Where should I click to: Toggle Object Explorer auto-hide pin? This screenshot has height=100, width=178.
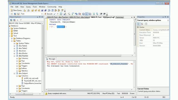[40, 17]
